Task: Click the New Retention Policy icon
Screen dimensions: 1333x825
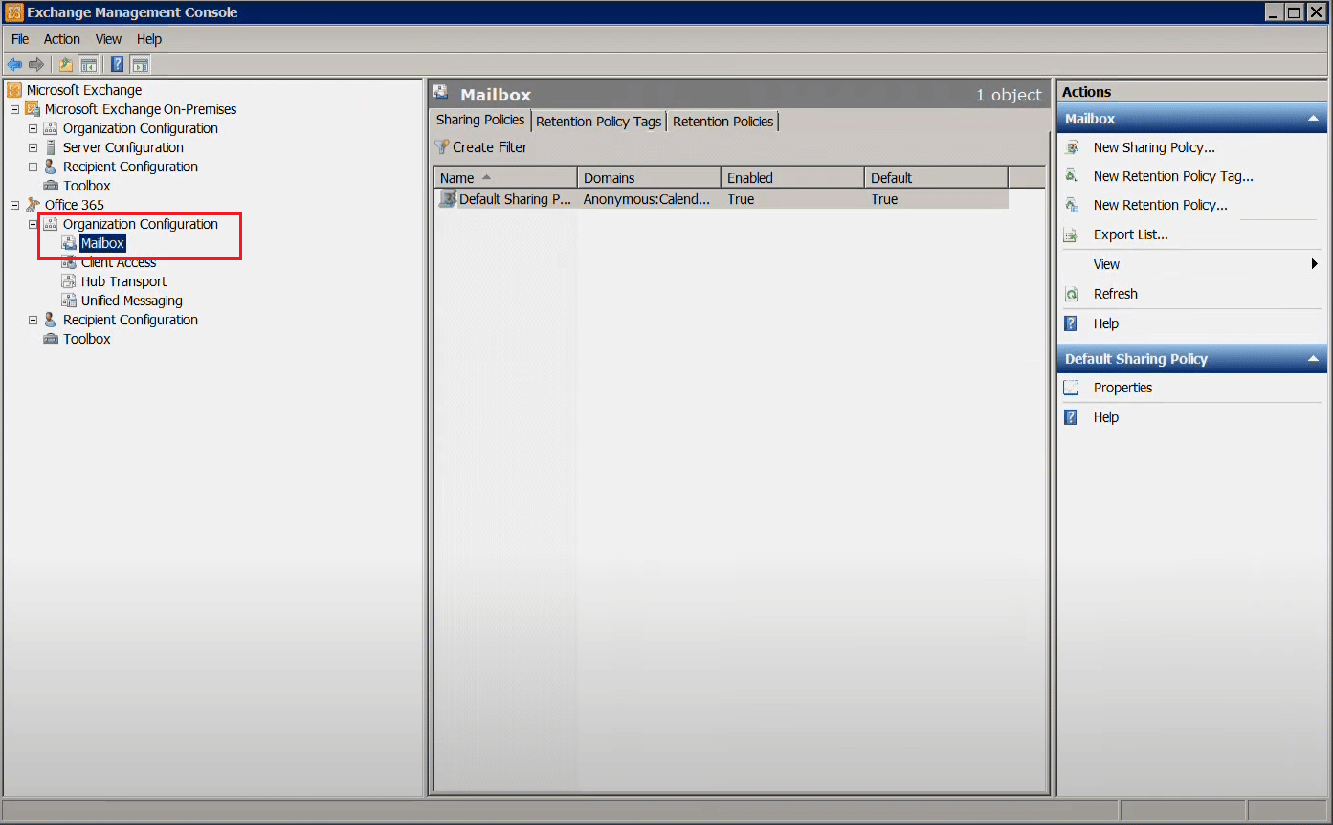Action: coord(1072,205)
